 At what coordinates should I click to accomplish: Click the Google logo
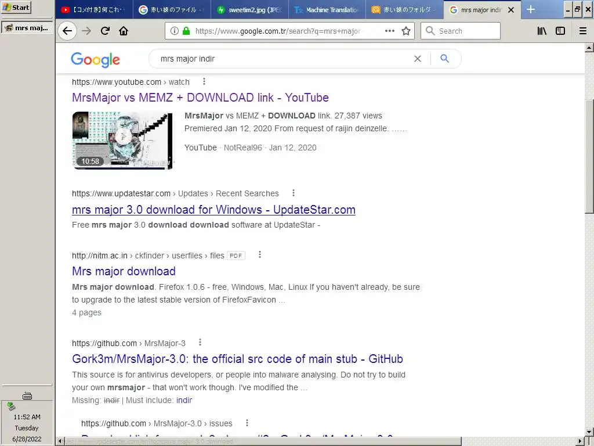point(96,60)
